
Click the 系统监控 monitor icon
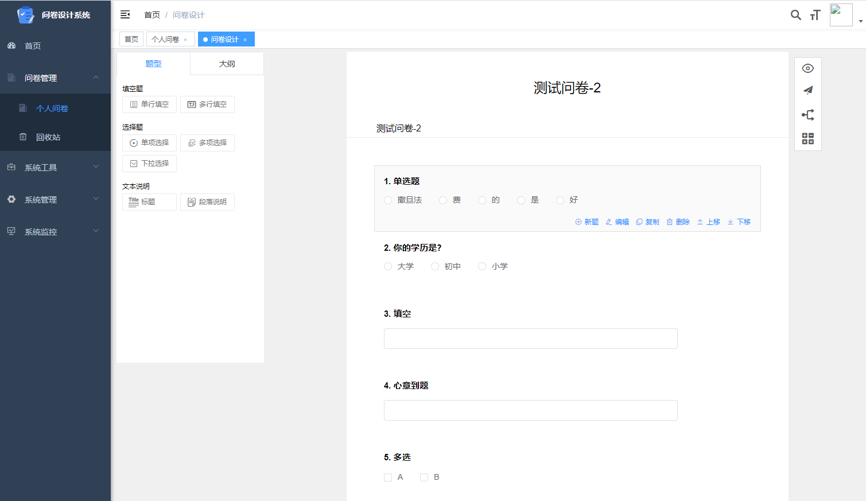(11, 231)
